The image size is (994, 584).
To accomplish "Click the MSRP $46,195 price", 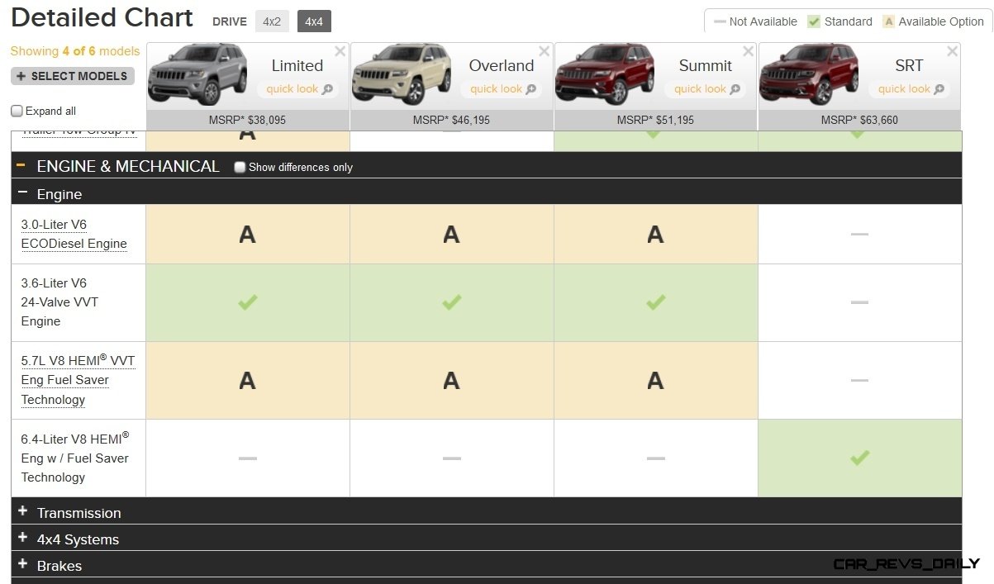I will click(x=451, y=120).
